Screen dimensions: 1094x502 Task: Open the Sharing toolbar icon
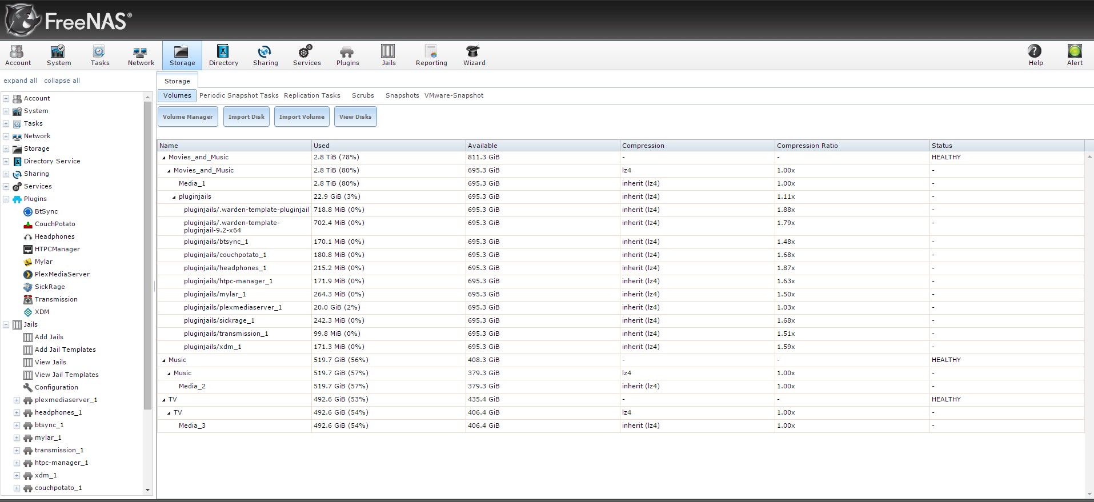tap(266, 55)
